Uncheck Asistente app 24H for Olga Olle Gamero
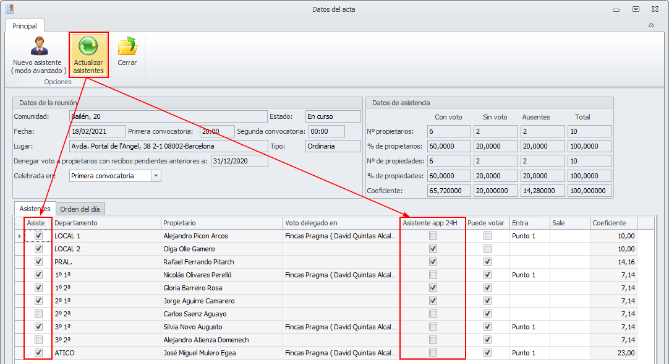The height and width of the screenshot is (364, 669). point(433,249)
